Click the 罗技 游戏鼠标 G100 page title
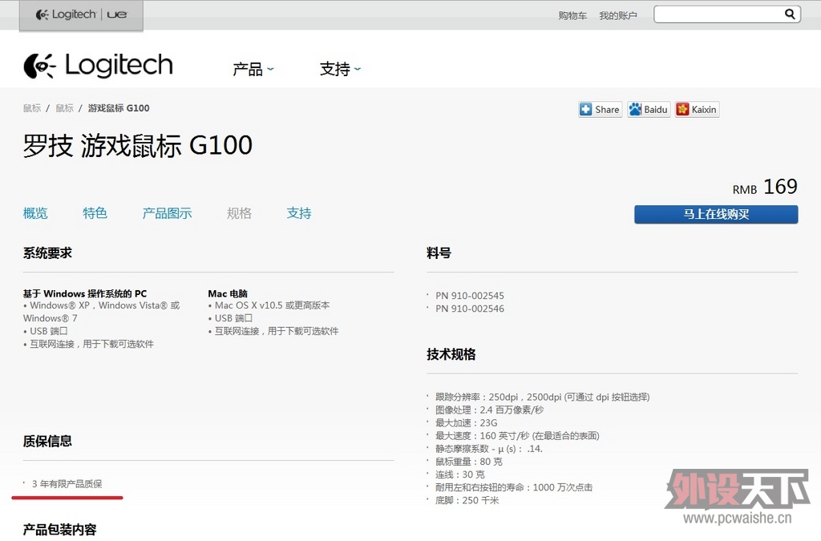Viewport: 821px width, 541px height. 138,145
